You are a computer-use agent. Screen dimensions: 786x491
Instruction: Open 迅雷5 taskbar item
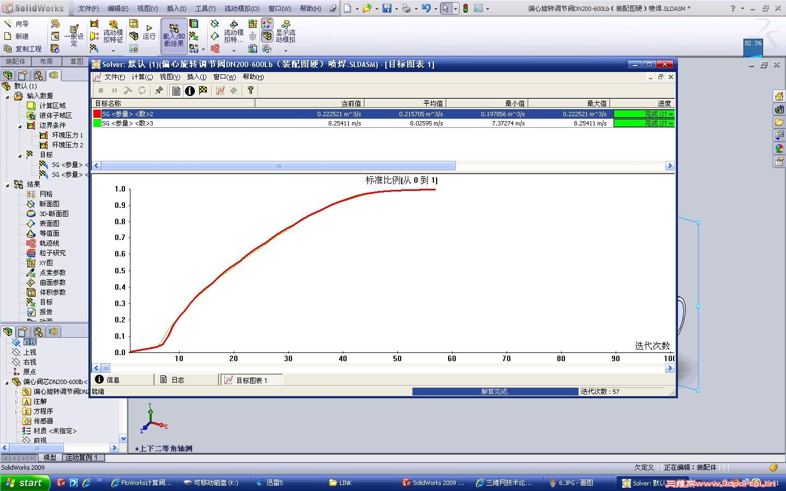click(x=287, y=483)
